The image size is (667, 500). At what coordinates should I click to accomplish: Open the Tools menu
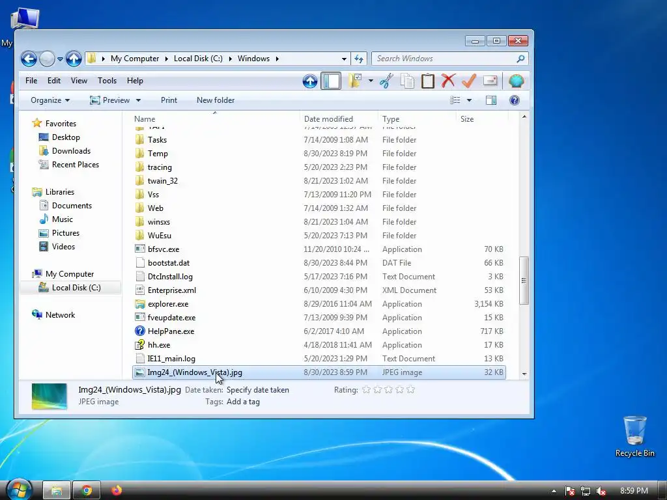click(x=107, y=81)
